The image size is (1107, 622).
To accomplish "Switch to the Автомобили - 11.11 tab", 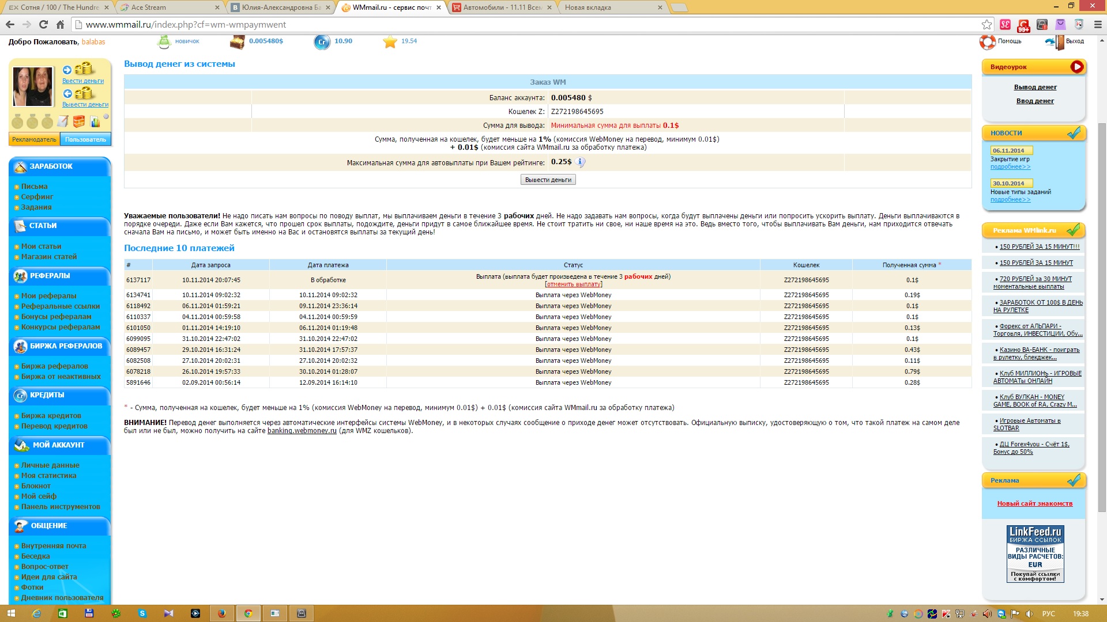I will pos(502,7).
